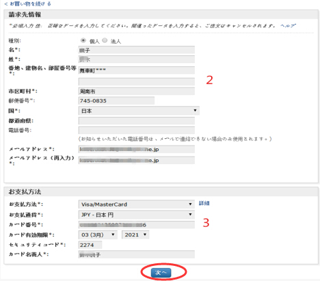Open the card expiry year 2021 dropdown
Image resolution: width=320 pixels, height=281 pixels.
(x=135, y=235)
